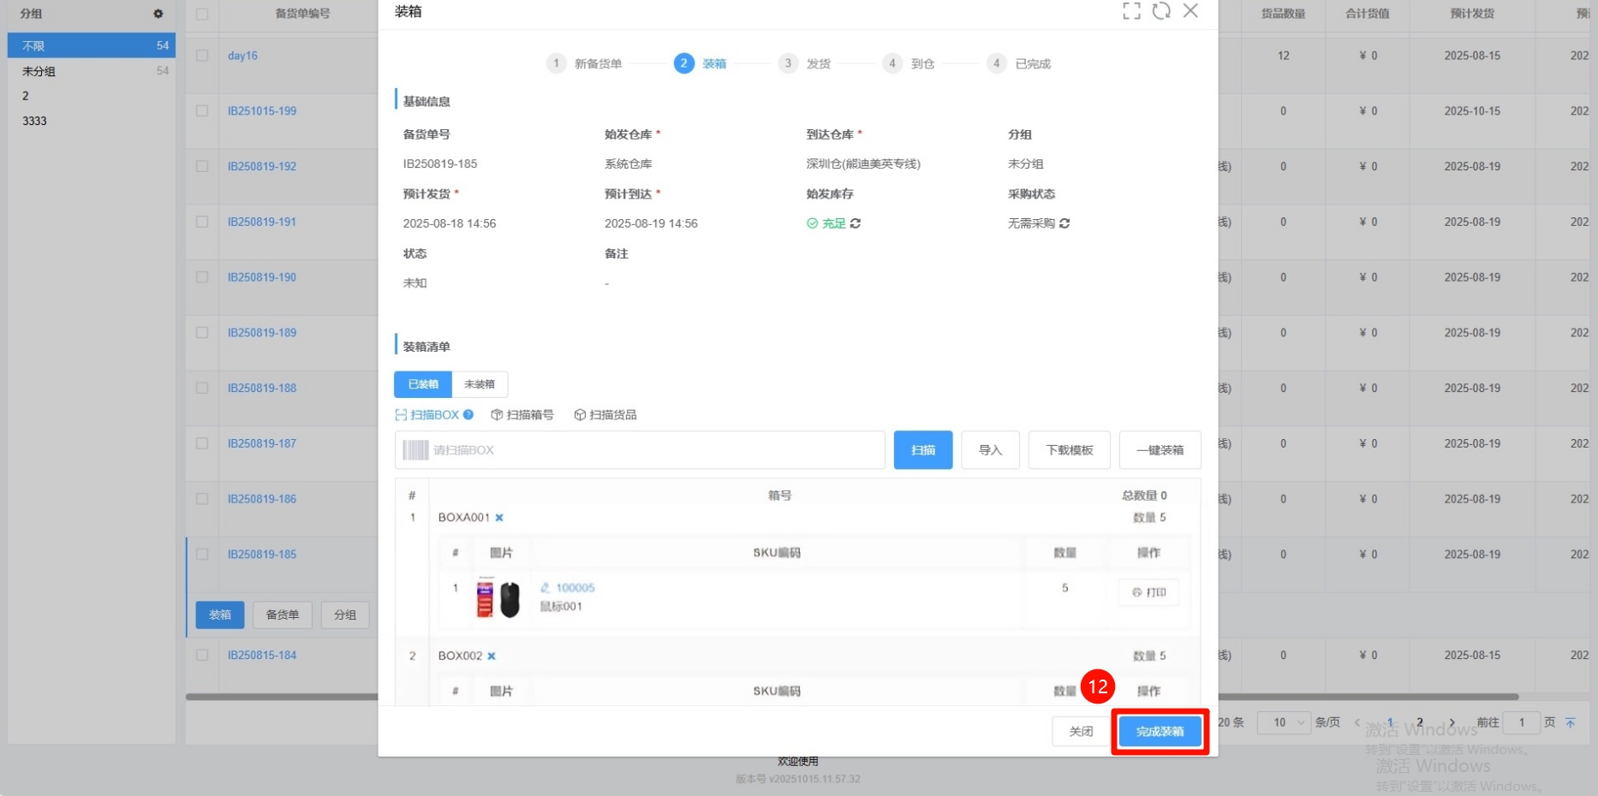The image size is (1598, 796).
Task: Tick the checkbox for IB251015-199
Action: click(202, 111)
